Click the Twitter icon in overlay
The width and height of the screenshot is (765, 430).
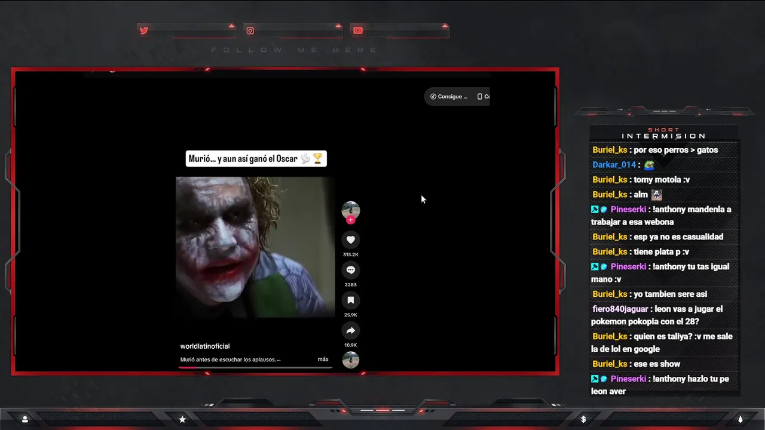coord(144,30)
